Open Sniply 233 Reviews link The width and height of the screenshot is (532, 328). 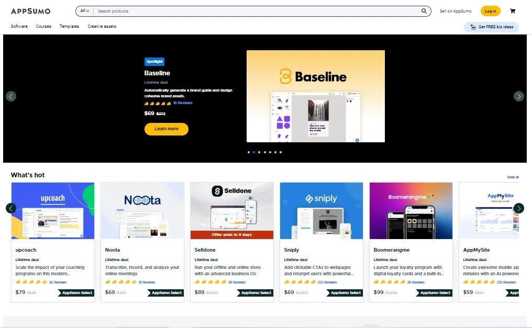point(327,282)
